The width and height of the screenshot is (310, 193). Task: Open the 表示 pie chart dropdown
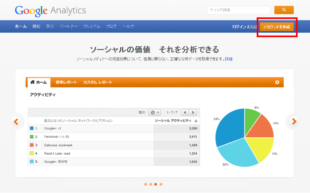pos(155,112)
